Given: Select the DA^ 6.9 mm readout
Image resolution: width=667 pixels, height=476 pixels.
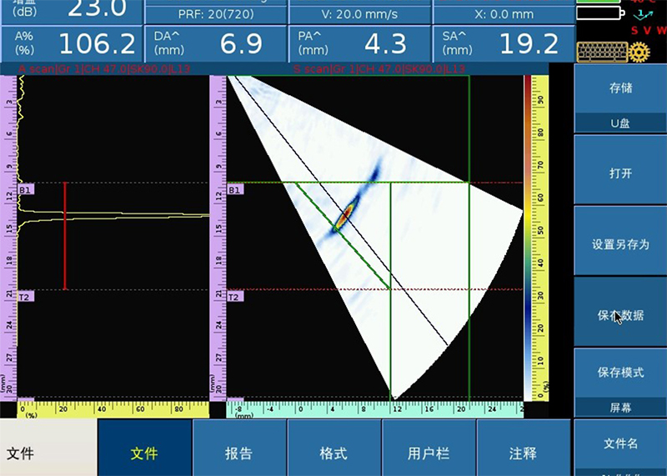Looking at the screenshot, I should click(x=216, y=44).
